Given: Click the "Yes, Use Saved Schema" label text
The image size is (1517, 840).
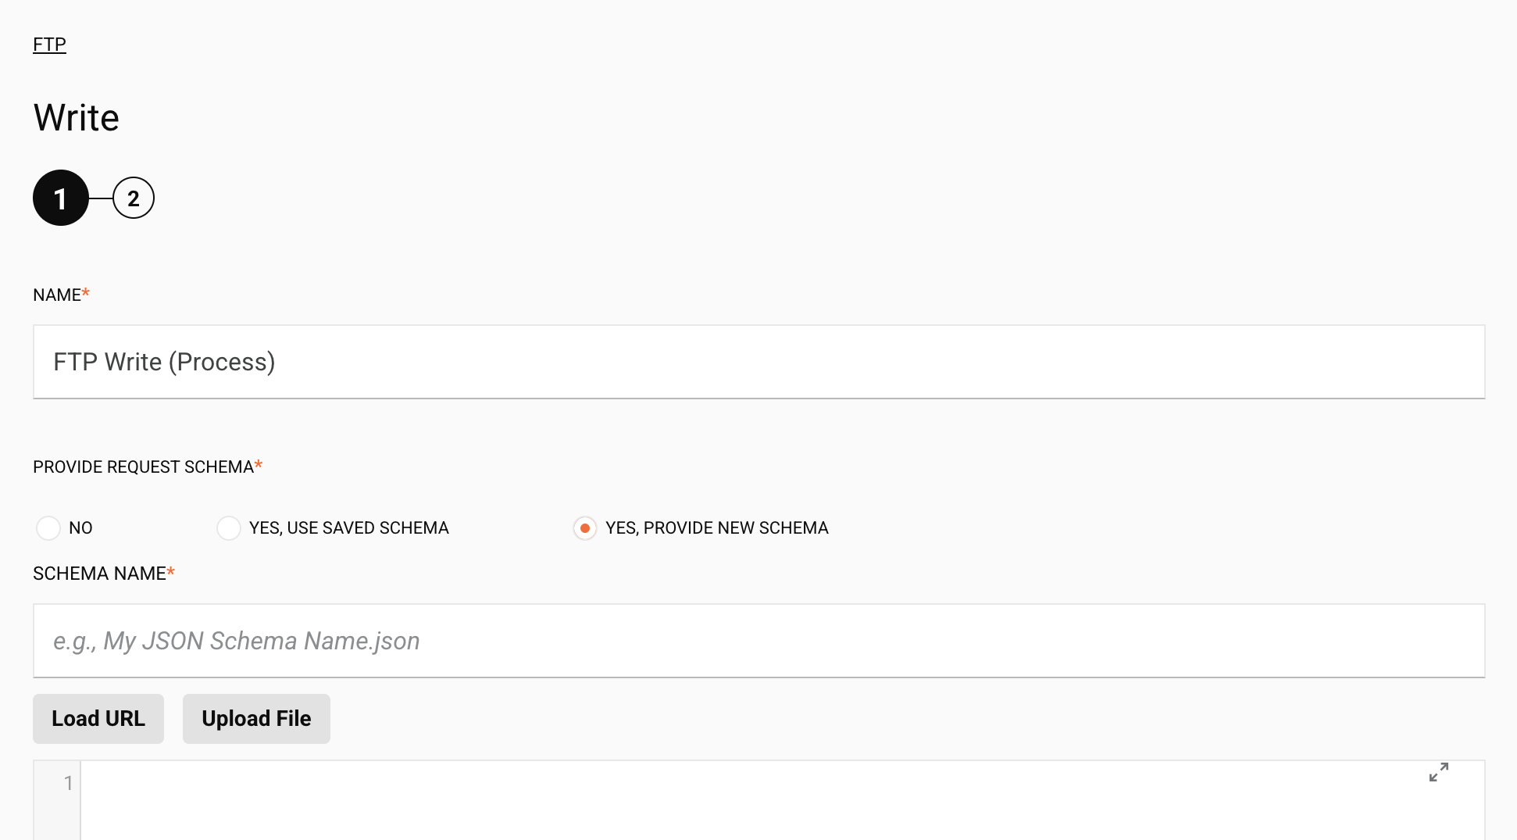Looking at the screenshot, I should click(348, 528).
